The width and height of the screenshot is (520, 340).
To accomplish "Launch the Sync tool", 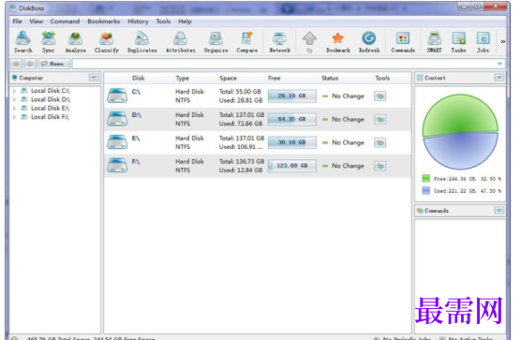I will pos(49,42).
